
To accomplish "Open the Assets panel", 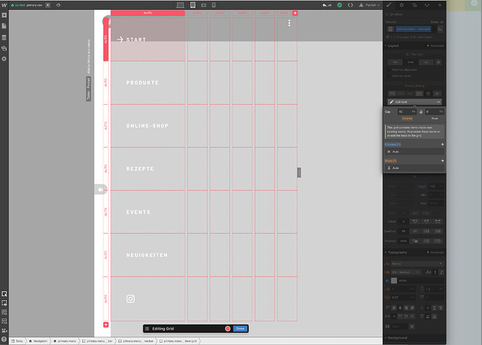I will coord(4,48).
